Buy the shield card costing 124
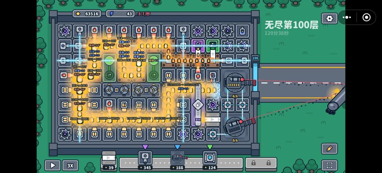Screen dimensions: 382x173 point(210,160)
